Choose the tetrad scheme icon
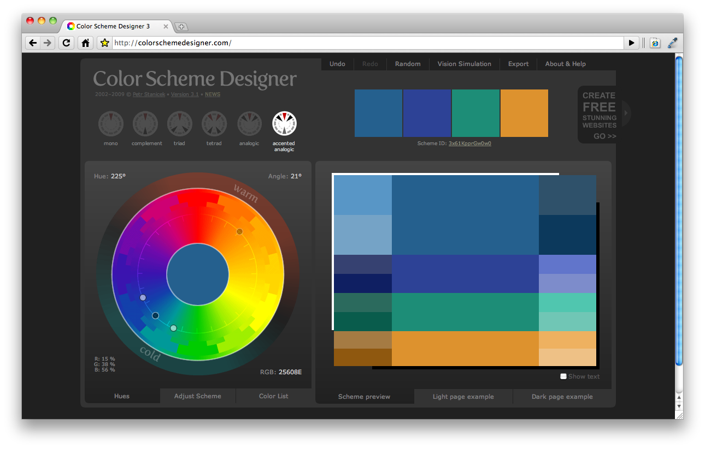This screenshot has height=449, width=705. click(x=214, y=124)
